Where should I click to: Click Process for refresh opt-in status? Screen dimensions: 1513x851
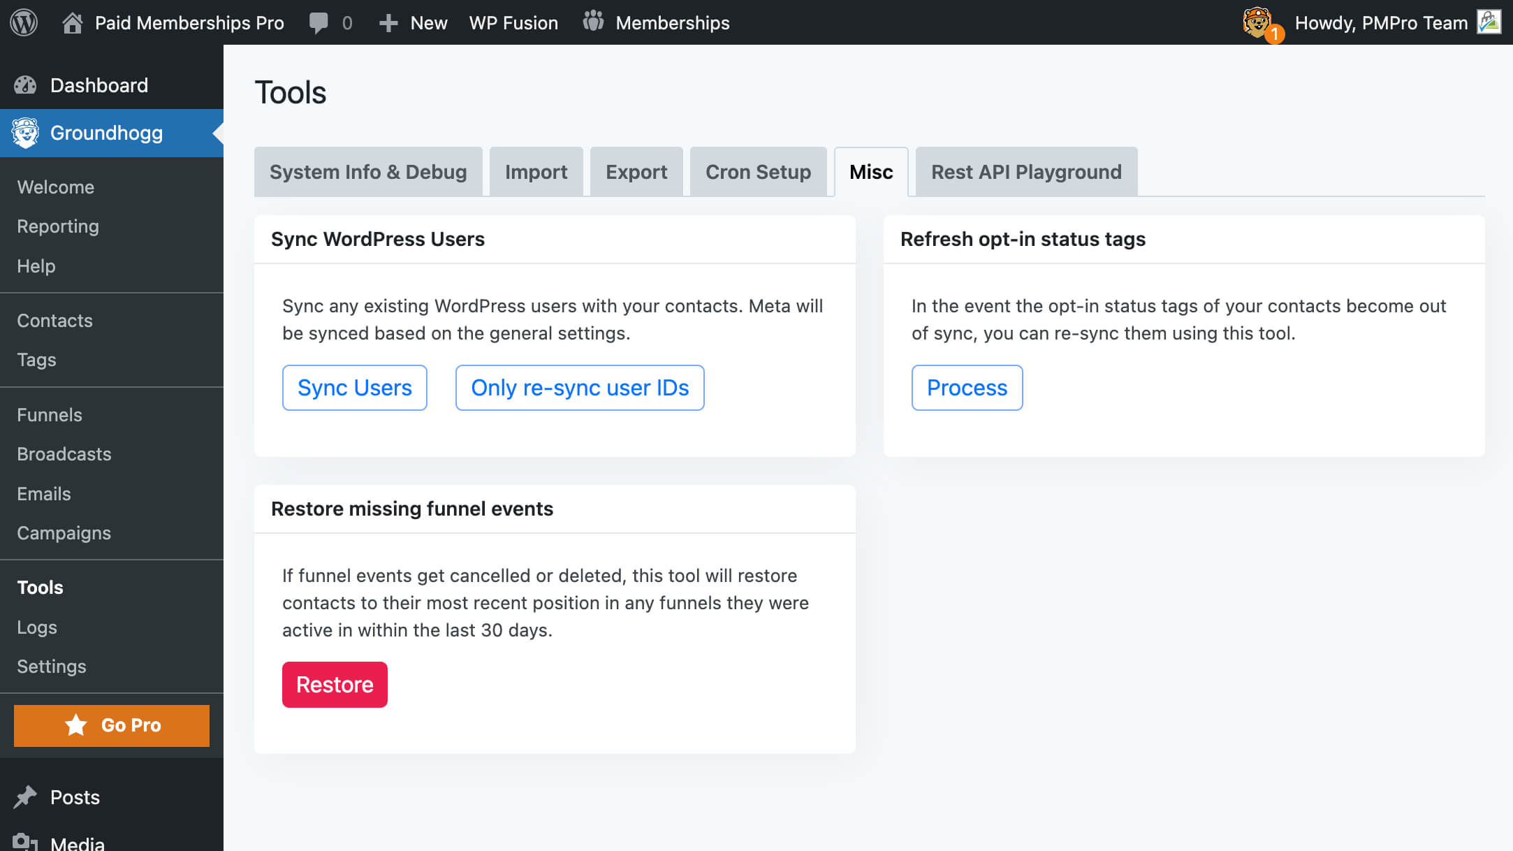point(967,388)
